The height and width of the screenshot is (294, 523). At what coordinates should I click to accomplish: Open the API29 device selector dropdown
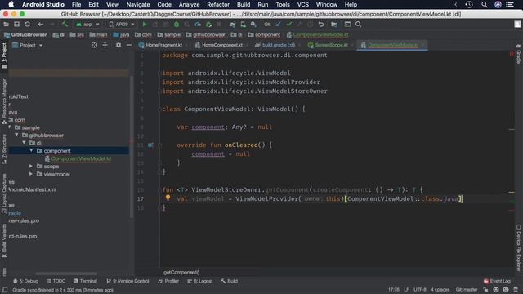(x=122, y=24)
